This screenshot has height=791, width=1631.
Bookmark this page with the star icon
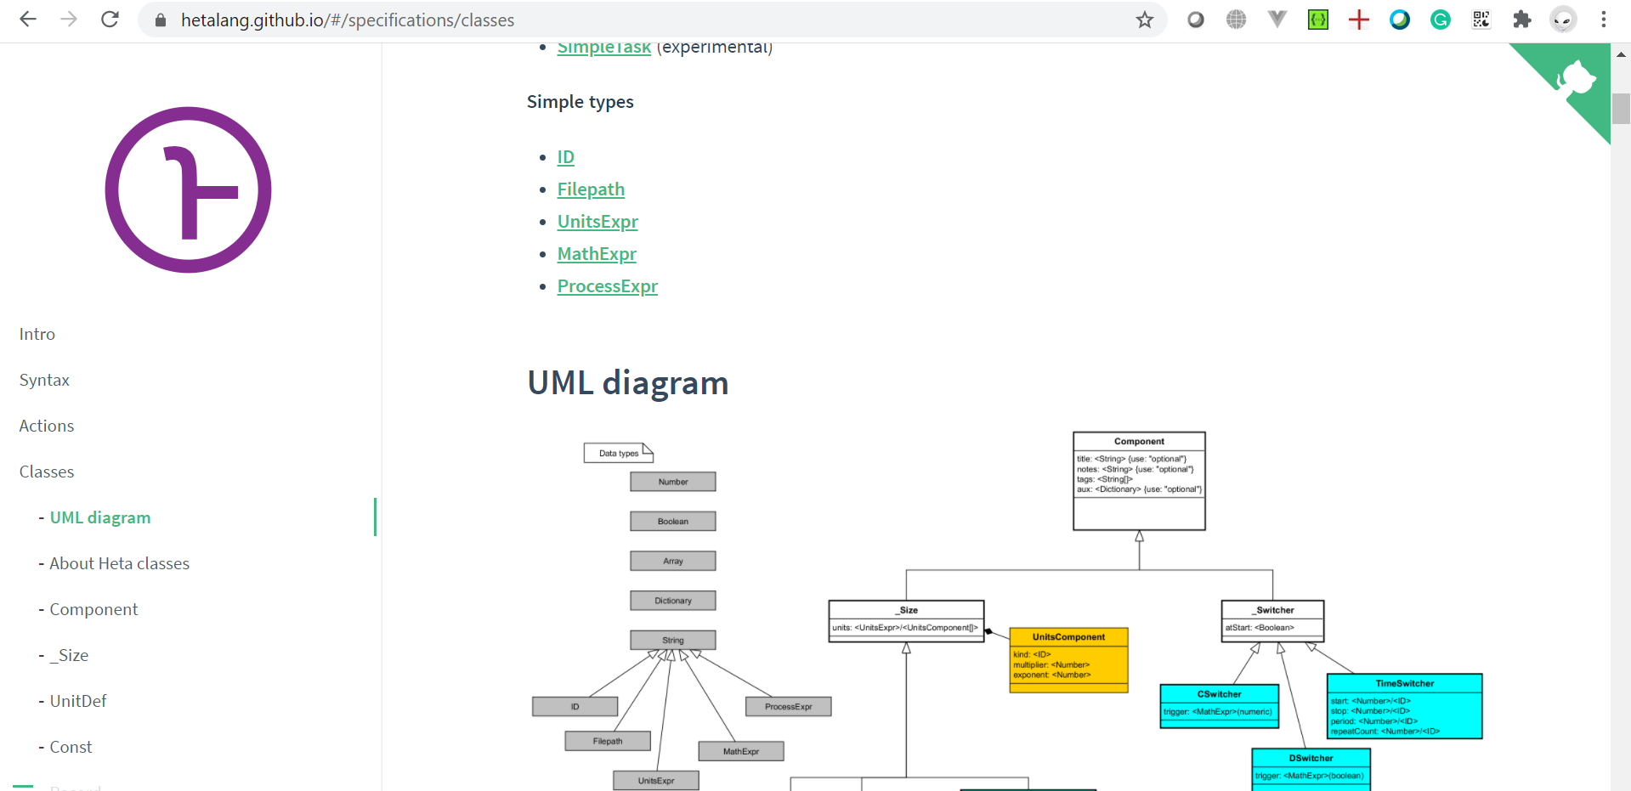pyautogui.click(x=1145, y=20)
